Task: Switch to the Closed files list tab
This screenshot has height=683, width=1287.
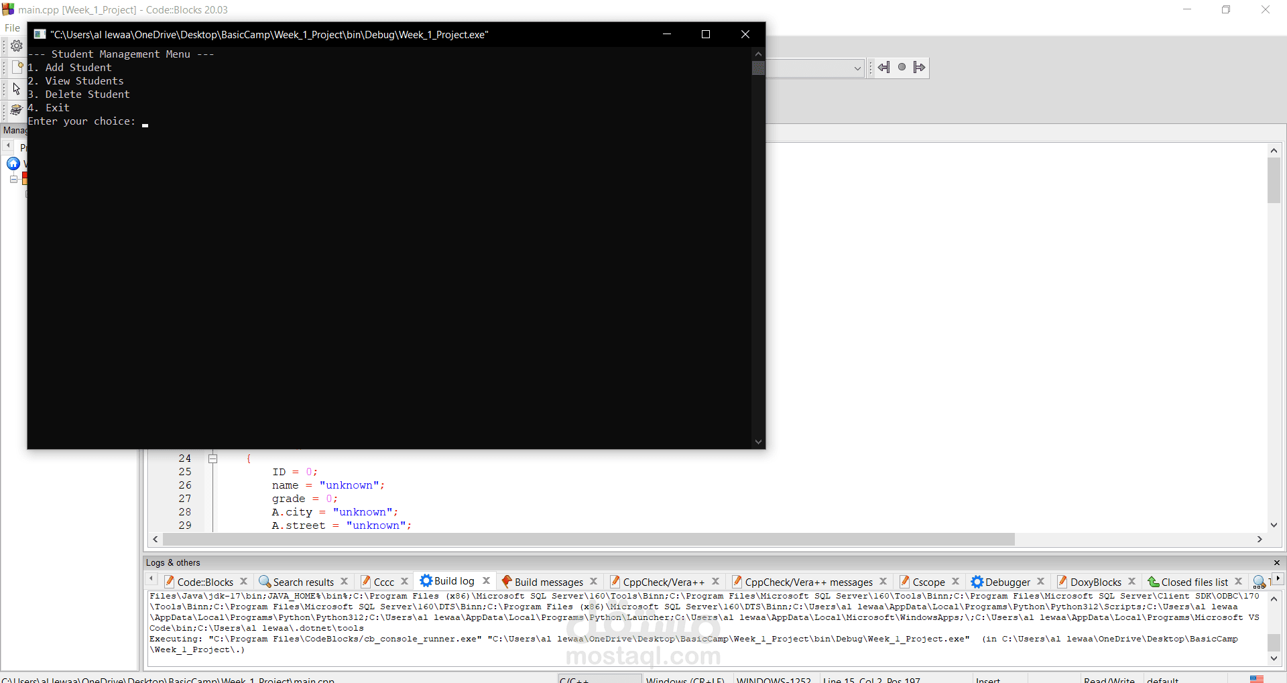Action: tap(1188, 582)
